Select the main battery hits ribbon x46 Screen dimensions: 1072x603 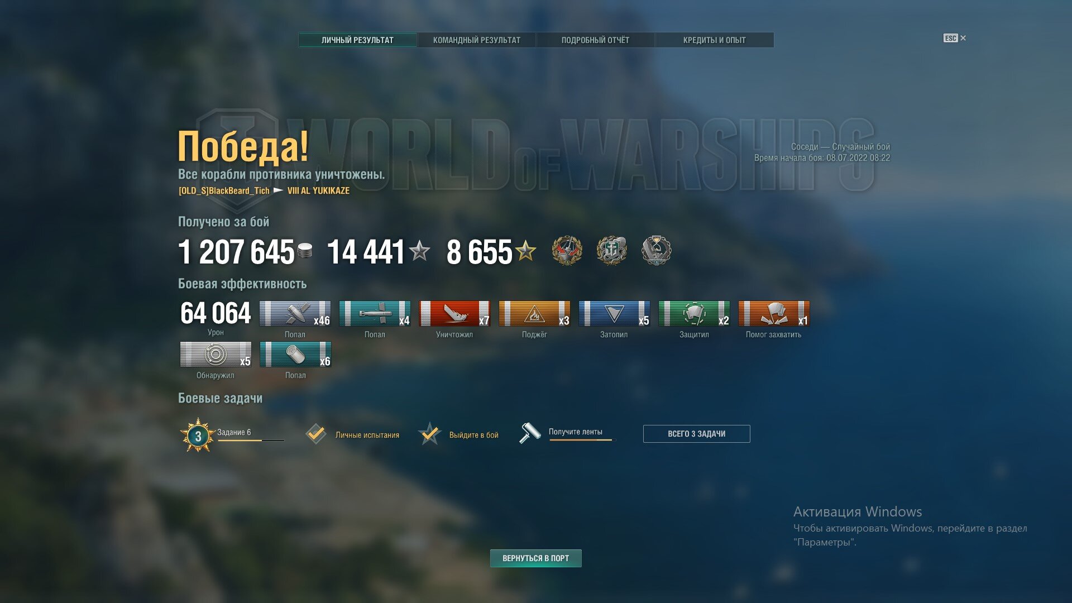[x=295, y=314]
